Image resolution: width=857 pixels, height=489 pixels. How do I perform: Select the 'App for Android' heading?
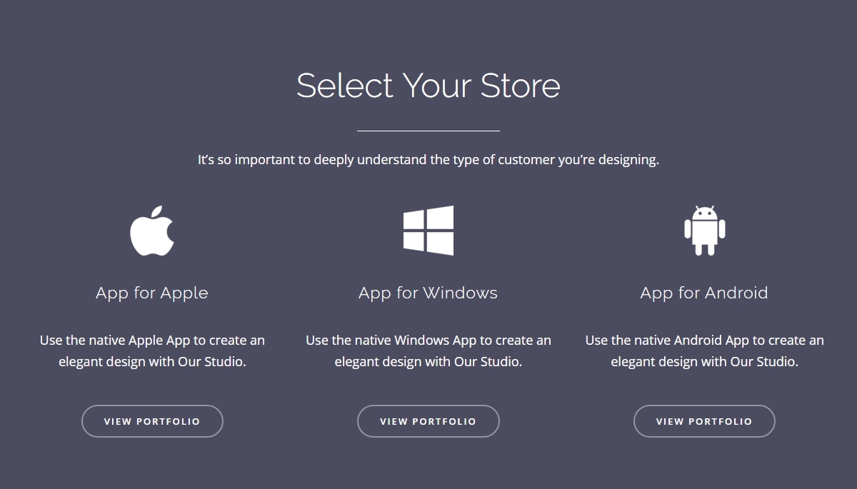[x=704, y=293]
